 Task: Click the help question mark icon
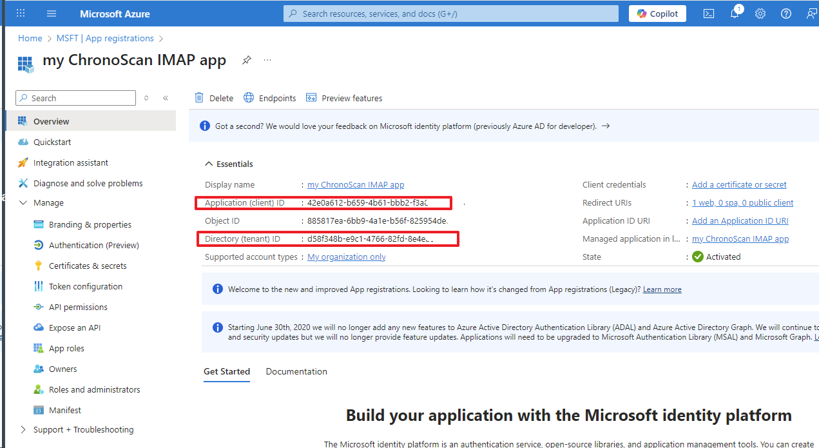786,14
